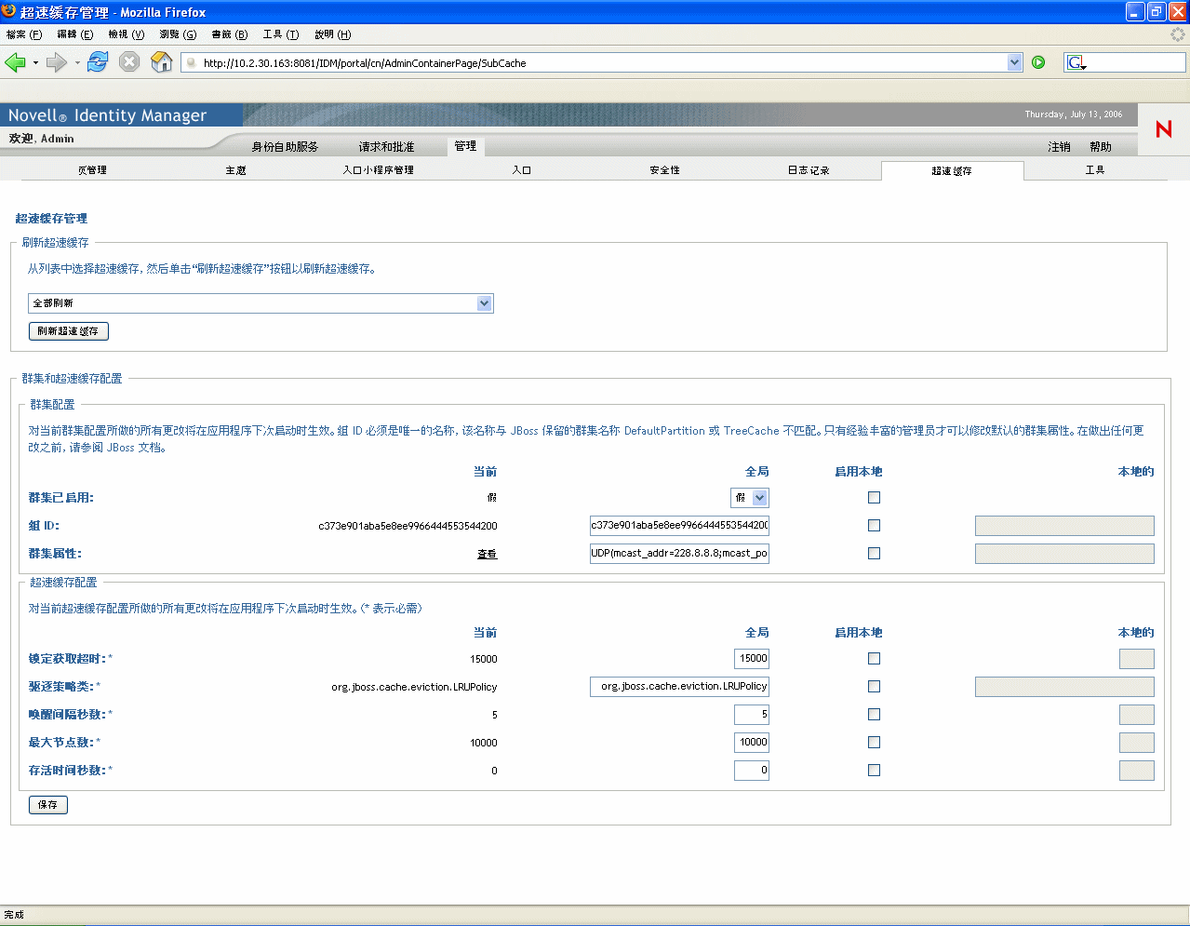Open the Back button history dropdown arrow
Viewport: 1190px width, 926px height.
[35, 63]
